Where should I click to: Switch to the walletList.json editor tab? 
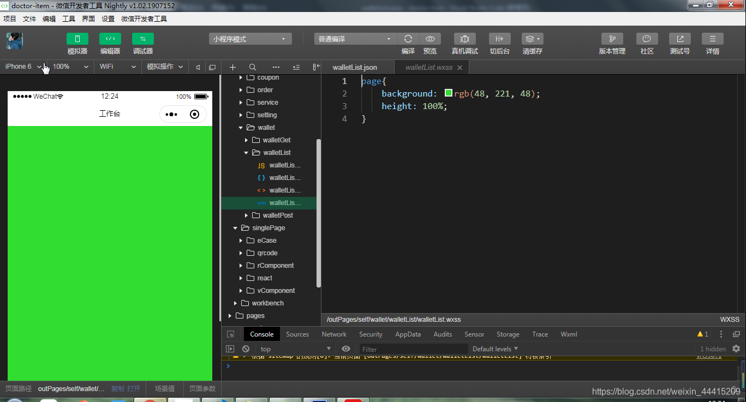pyautogui.click(x=355, y=67)
